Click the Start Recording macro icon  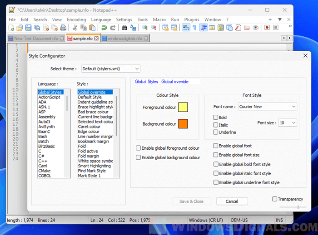click(267, 27)
